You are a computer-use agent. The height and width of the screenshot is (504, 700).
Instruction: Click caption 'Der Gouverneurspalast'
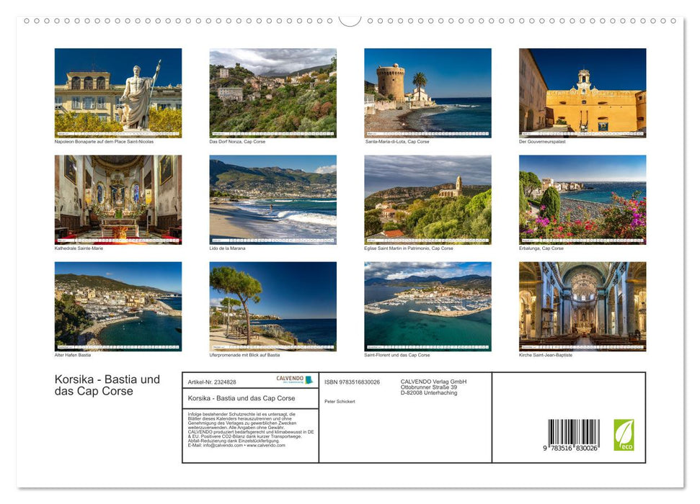[542, 141]
